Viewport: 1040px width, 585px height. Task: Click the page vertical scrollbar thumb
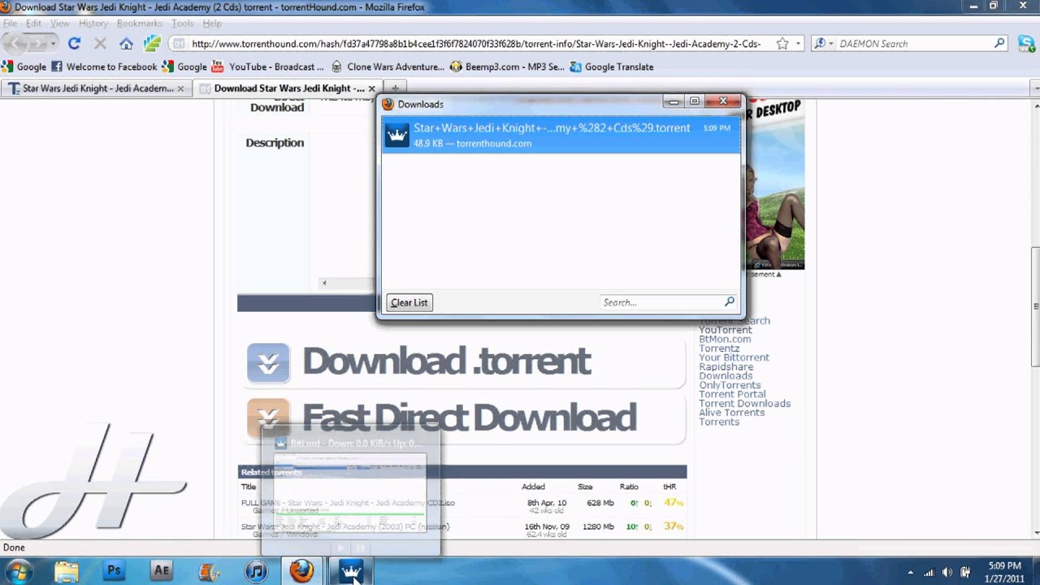1035,306
